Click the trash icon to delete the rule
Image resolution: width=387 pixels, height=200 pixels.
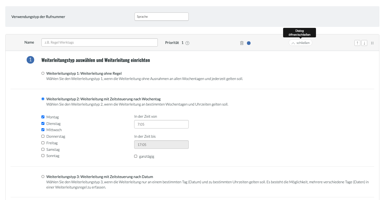(x=242, y=43)
